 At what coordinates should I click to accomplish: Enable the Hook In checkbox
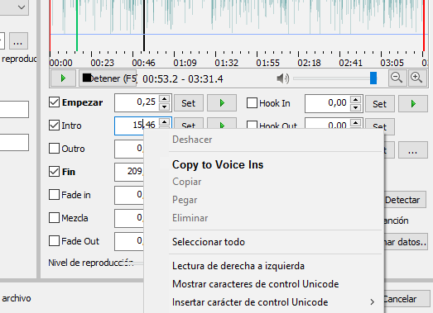tap(252, 103)
